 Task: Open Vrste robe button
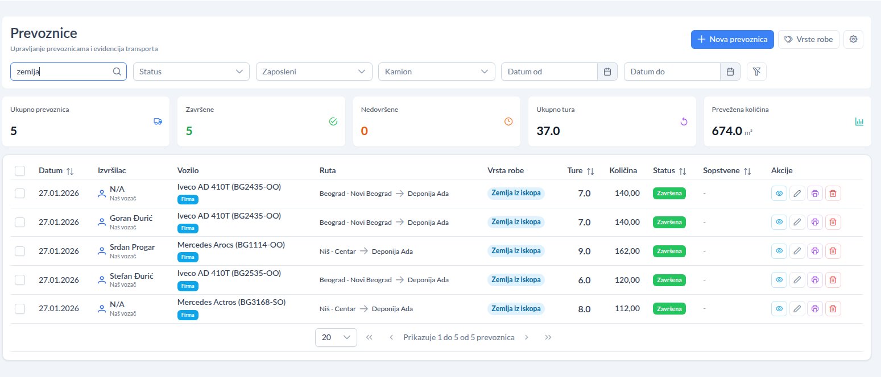click(x=808, y=39)
